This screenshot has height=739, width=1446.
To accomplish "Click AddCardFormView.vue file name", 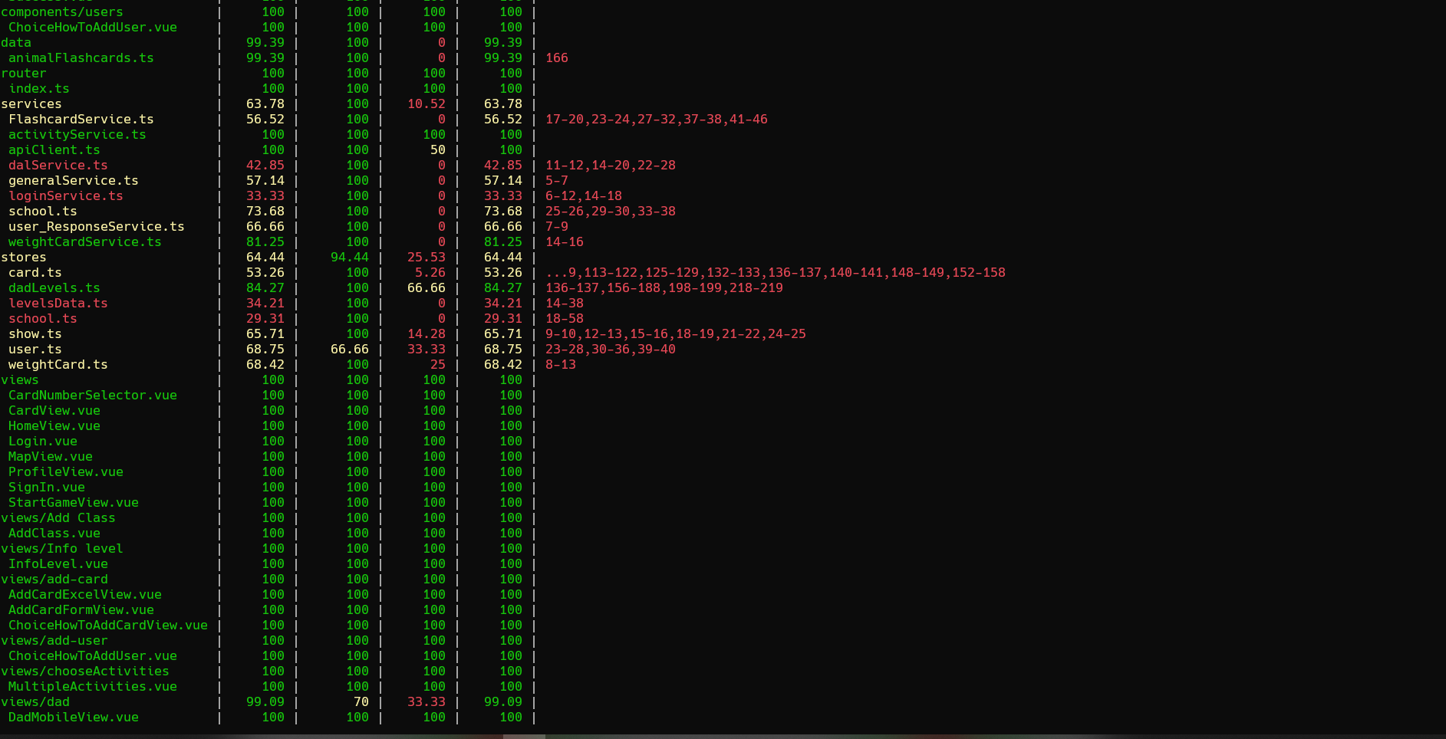I will point(81,610).
